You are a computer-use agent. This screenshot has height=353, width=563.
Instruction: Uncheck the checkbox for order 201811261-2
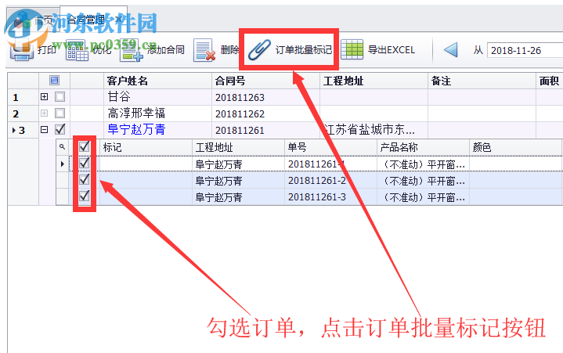(84, 179)
